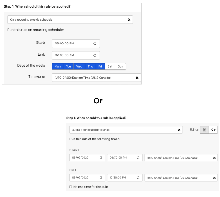Enable No end time for this rule
The image size is (220, 197).
tap(71, 187)
